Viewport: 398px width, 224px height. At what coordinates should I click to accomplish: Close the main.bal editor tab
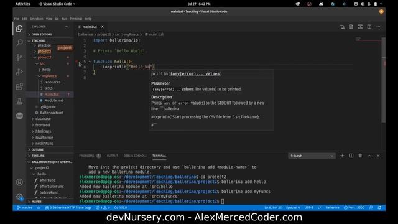[x=102, y=26]
